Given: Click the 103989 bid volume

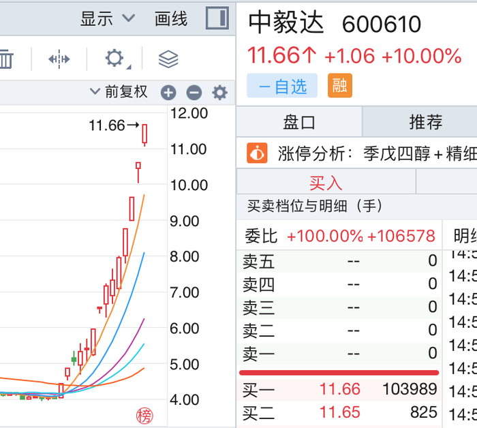Looking at the screenshot, I should 410,389.
